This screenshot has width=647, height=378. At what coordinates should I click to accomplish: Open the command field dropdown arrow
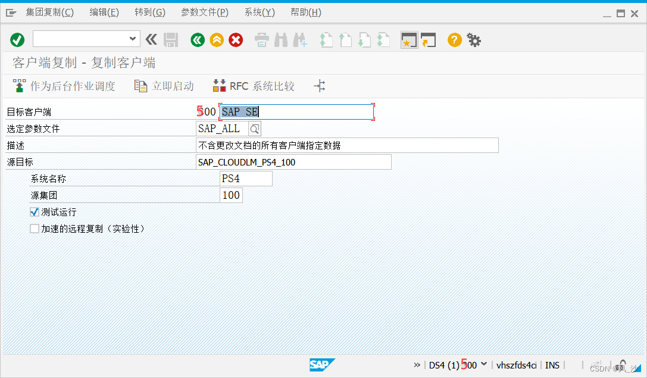(x=133, y=39)
